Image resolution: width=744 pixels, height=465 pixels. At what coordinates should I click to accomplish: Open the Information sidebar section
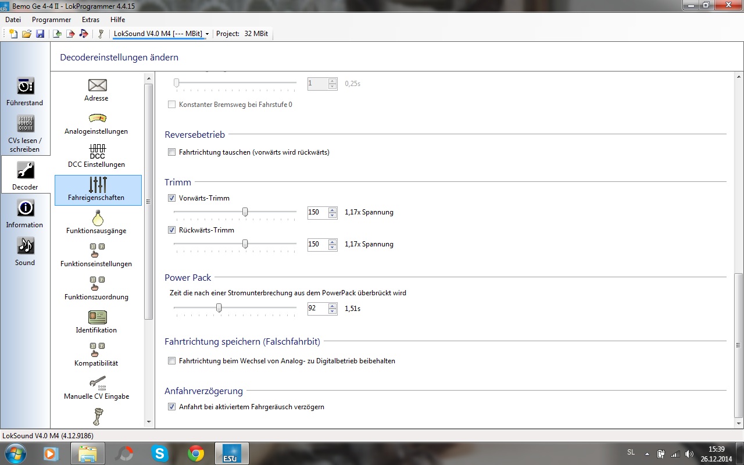point(25,213)
